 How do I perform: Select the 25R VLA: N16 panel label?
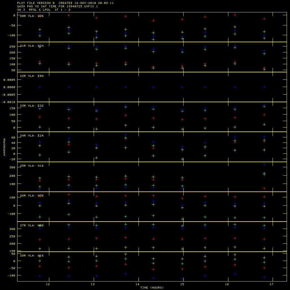(32, 166)
